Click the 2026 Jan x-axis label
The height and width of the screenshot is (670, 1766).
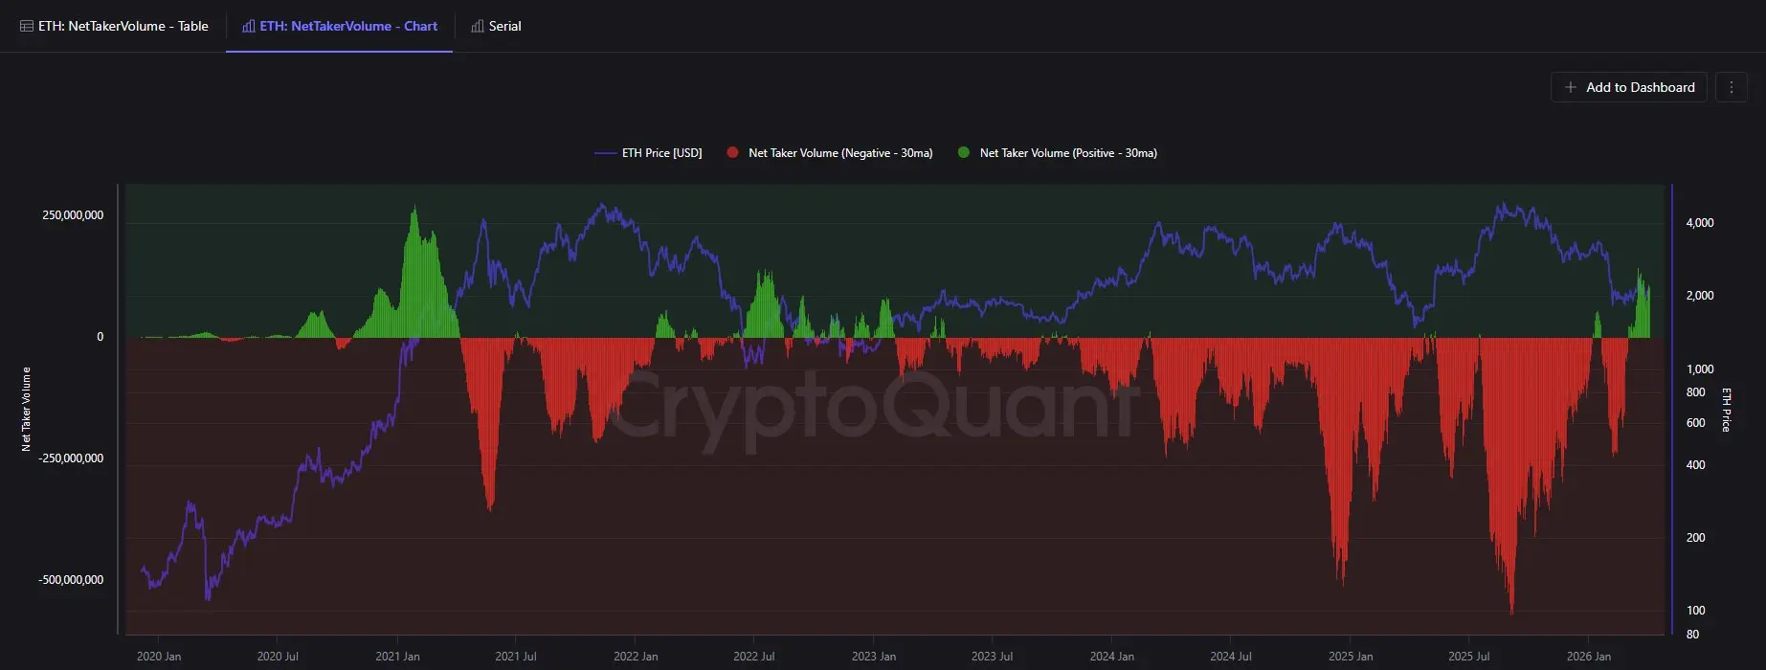pos(1589,657)
